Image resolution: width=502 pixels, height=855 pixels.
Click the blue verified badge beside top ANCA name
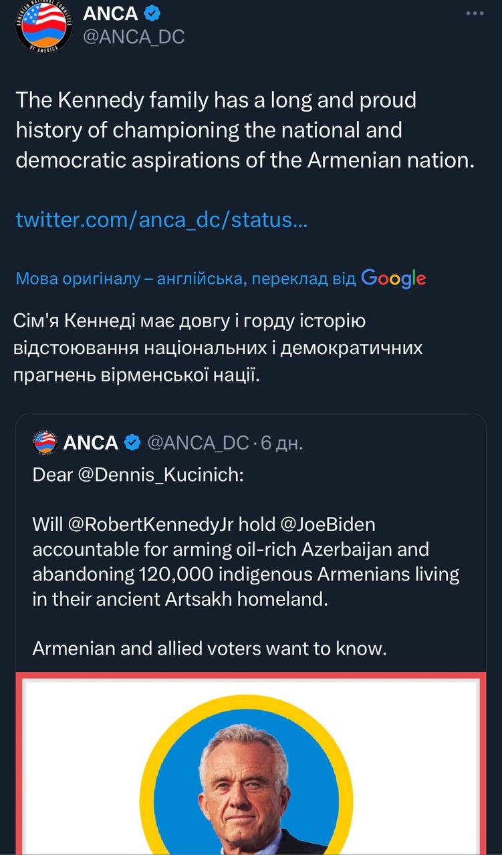(153, 14)
